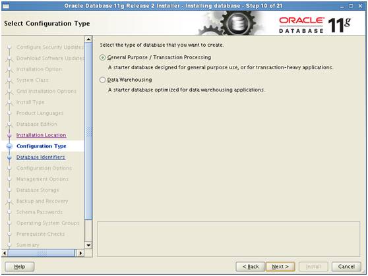Click the Database Storage step
Viewport: 368px width, 276px height.
pos(38,190)
